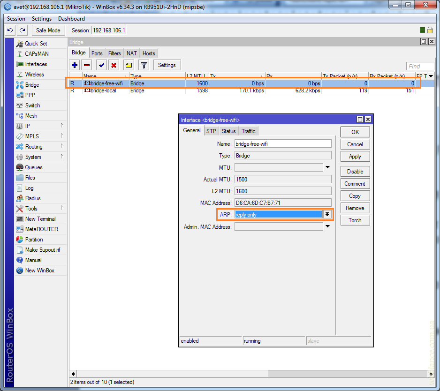Expand the Admin. MAC Address arrow

tap(328, 226)
